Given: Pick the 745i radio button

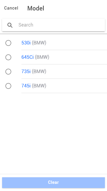Looking at the screenshot, I should point(8,86).
